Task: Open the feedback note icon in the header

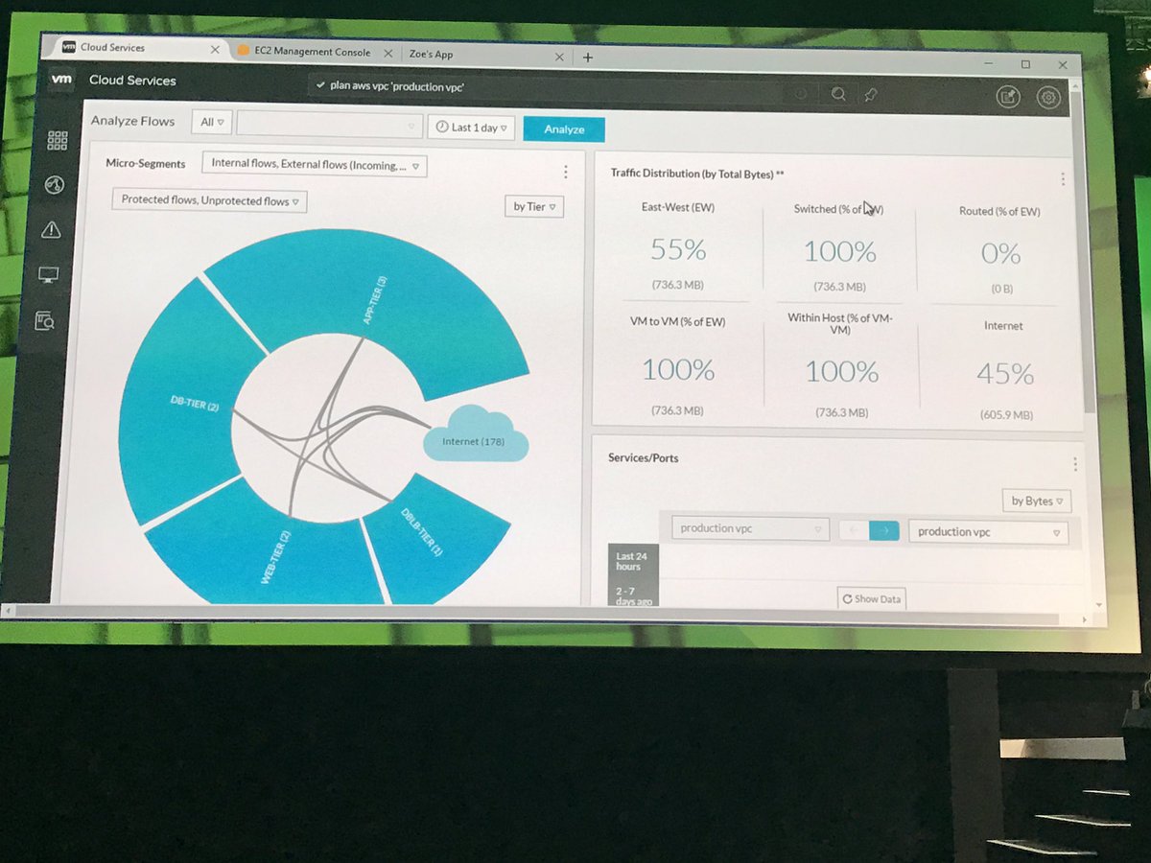Action: 1007,96
